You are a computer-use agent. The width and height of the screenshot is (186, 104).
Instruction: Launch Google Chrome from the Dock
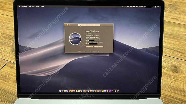tap(69, 90)
